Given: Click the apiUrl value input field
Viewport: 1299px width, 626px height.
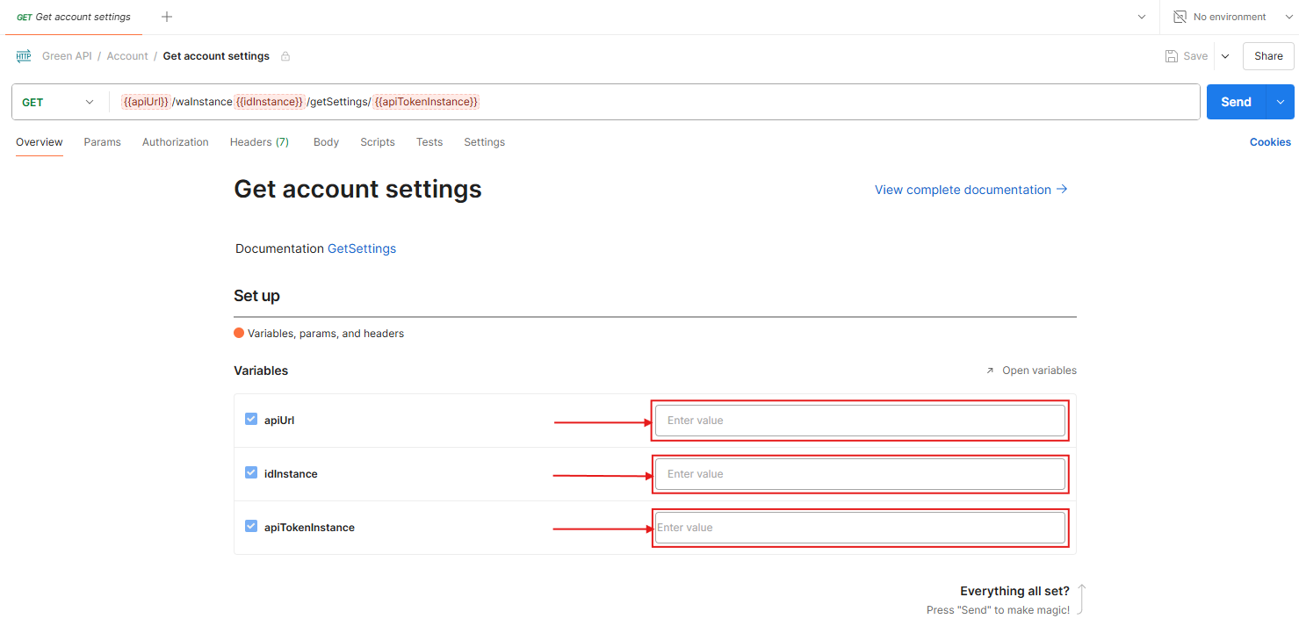Looking at the screenshot, I should [x=860, y=421].
